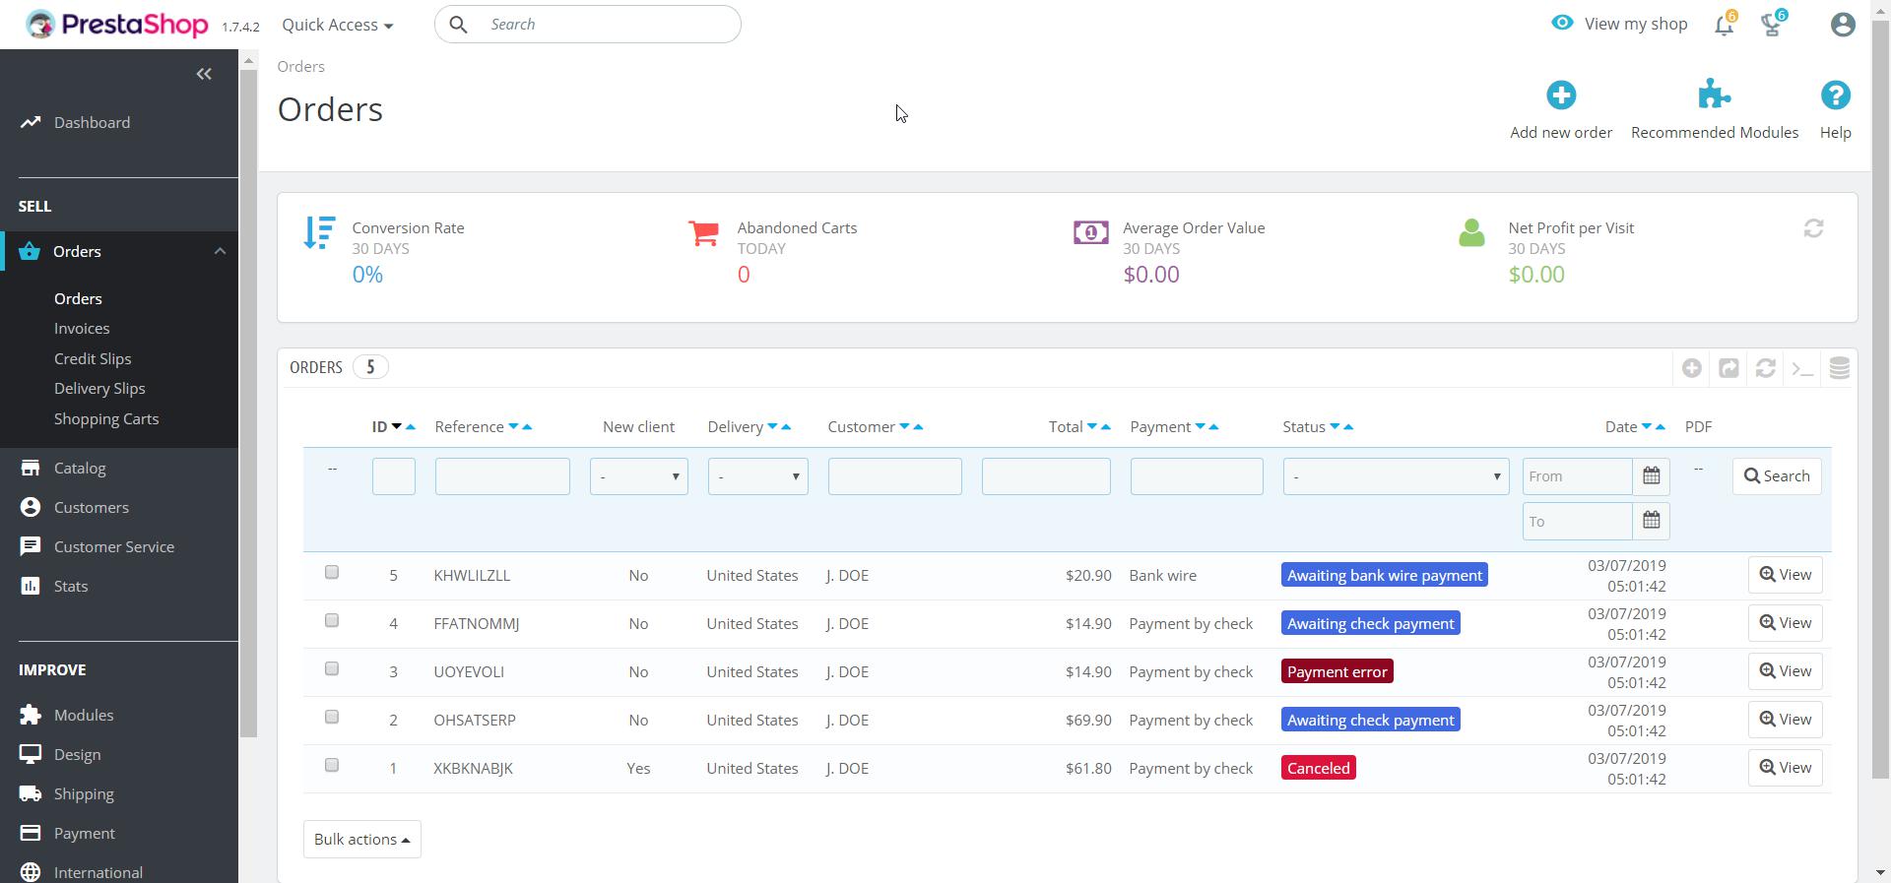View order 1 XKBKNABJK
This screenshot has width=1891, height=883.
click(x=1786, y=768)
